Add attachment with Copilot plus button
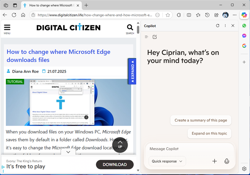 (215, 161)
